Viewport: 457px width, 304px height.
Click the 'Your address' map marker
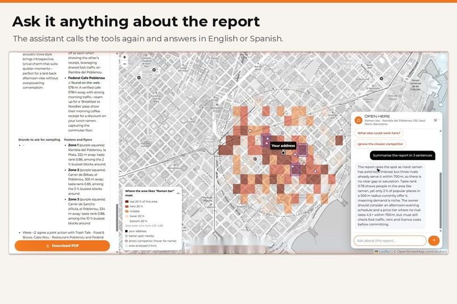[283, 153]
